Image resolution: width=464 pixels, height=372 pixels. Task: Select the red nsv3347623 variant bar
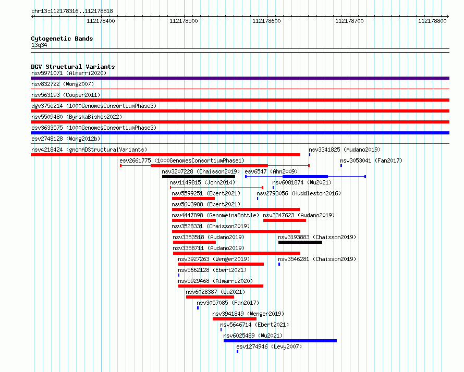pos(285,220)
